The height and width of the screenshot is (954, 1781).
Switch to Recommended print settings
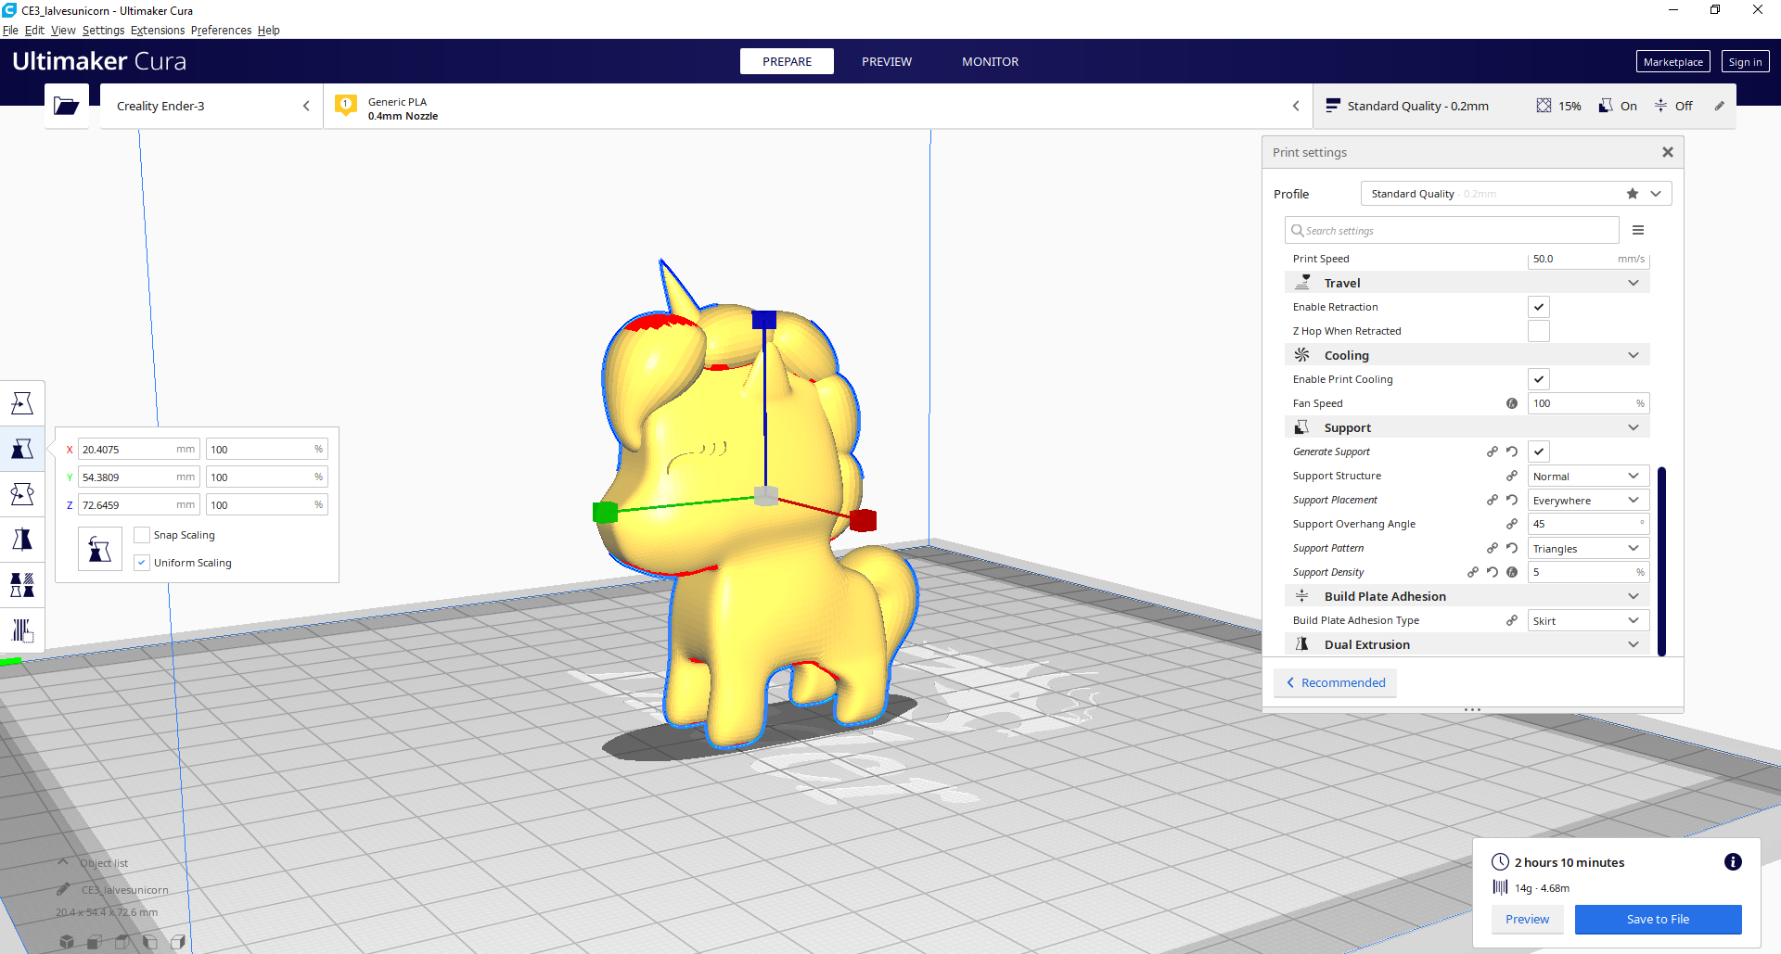(1335, 682)
